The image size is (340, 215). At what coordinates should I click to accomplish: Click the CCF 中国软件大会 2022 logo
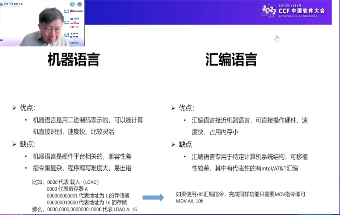pyautogui.click(x=293, y=11)
